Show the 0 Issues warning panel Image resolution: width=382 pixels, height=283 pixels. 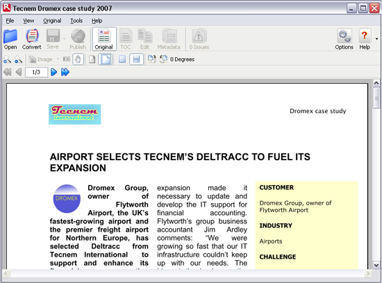coord(199,39)
